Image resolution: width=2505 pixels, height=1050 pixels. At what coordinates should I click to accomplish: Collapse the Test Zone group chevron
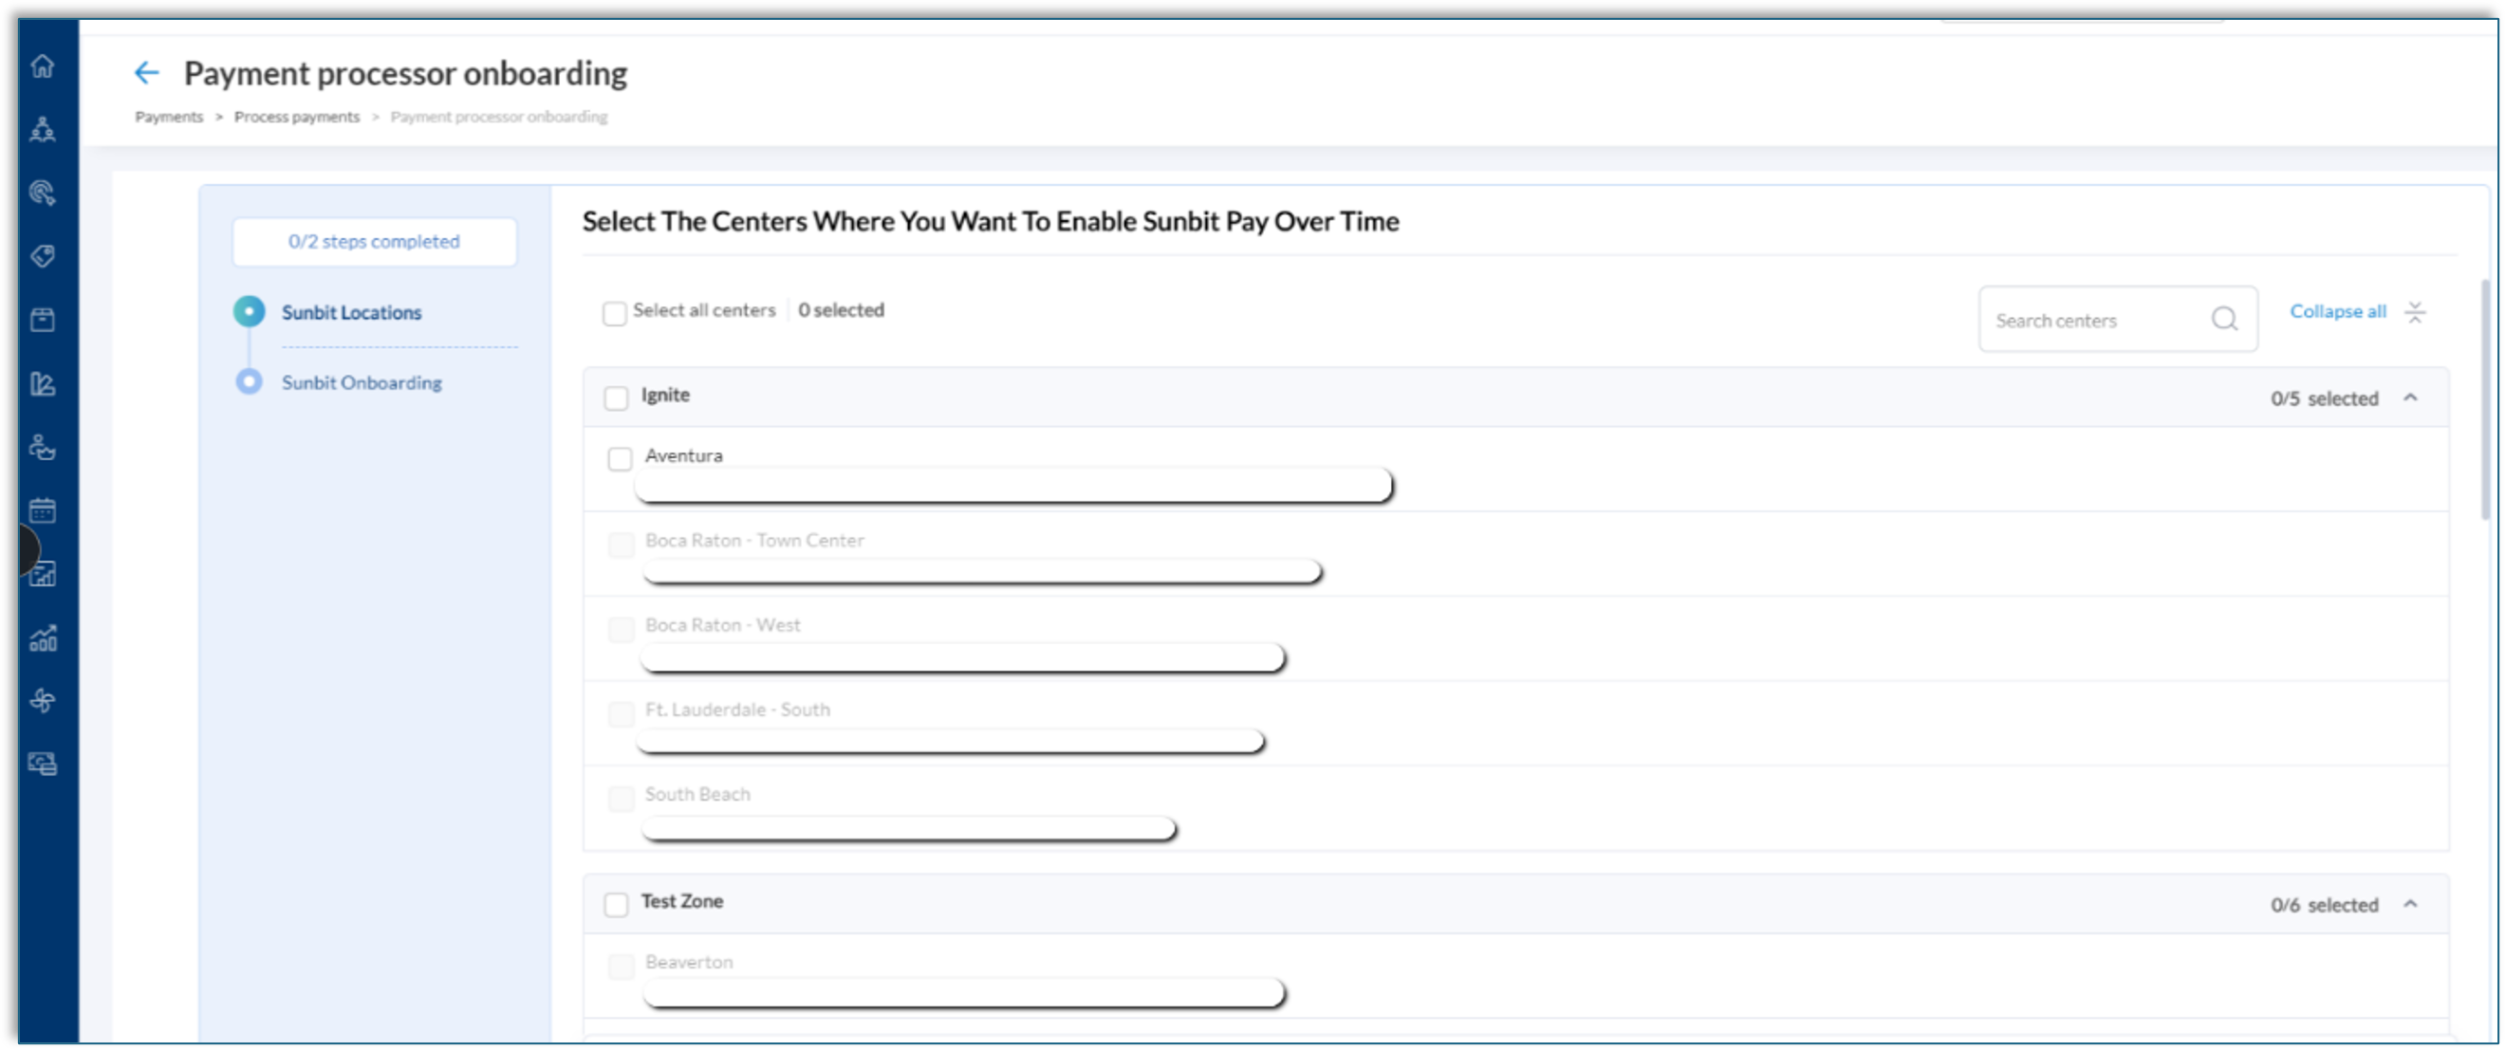[x=2411, y=904]
